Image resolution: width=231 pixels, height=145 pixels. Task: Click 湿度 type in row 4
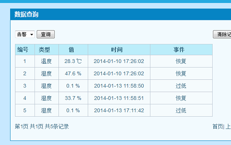point(46,98)
